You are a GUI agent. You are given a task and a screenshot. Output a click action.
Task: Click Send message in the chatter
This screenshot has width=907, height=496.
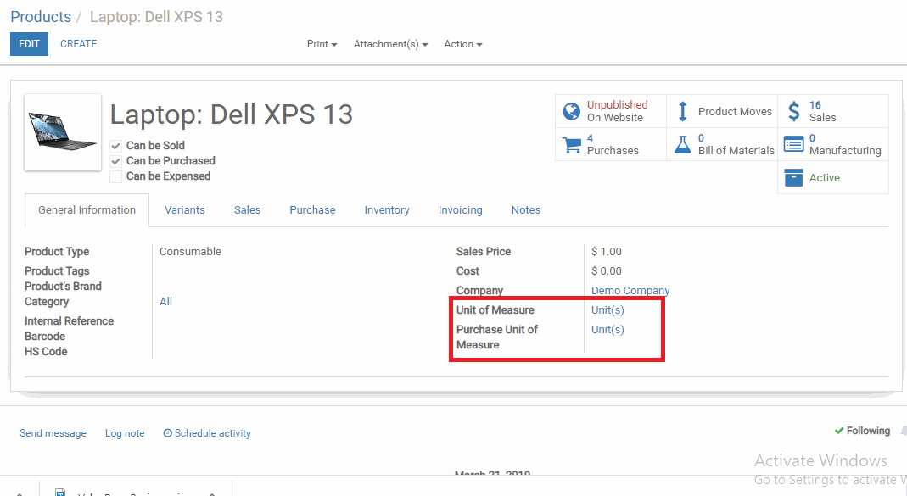coord(53,433)
